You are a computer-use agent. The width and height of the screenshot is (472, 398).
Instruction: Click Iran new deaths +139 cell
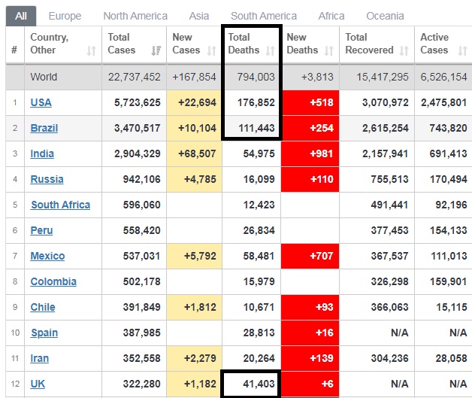[x=310, y=359]
